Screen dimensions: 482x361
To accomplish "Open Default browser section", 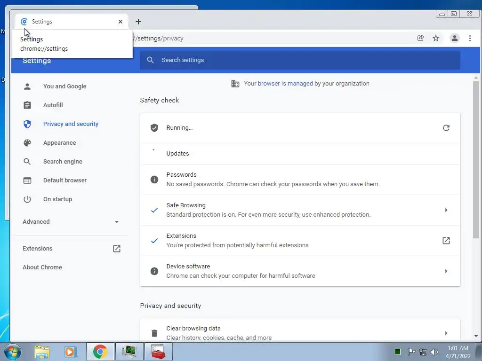I will (x=65, y=180).
